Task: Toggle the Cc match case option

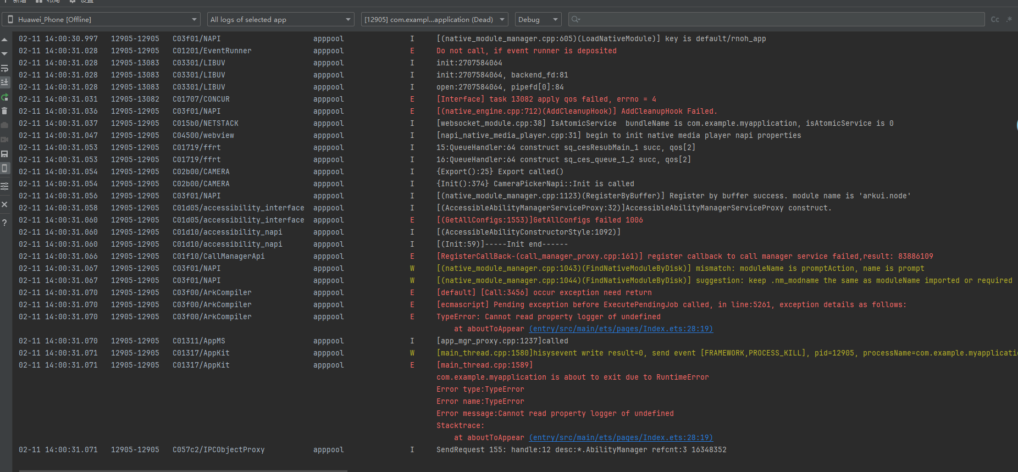Action: click(995, 19)
